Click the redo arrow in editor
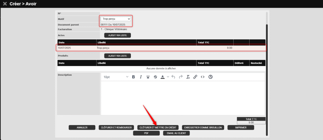 click(x=180, y=77)
